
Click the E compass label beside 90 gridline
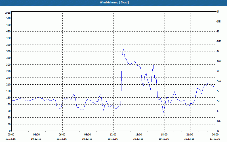tap(218, 111)
